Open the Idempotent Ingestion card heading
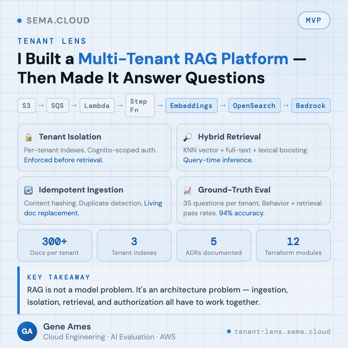 [81, 190]
